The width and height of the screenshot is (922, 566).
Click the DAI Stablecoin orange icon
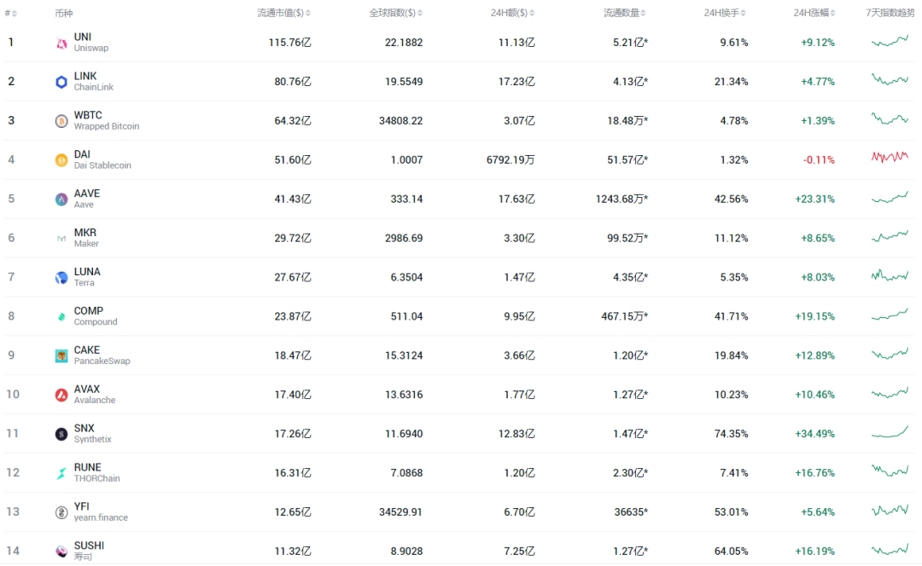[x=61, y=160]
